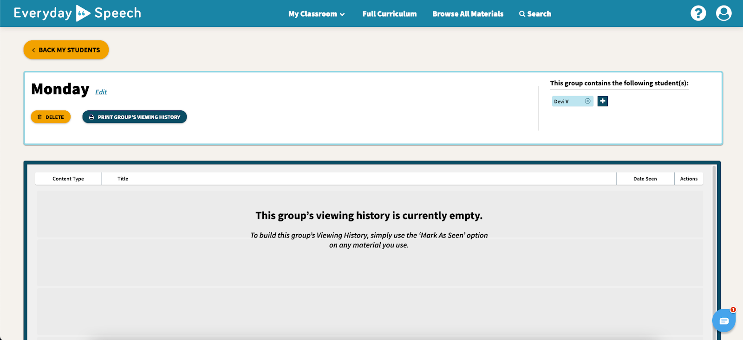Click the Actions column header
This screenshot has width=743, height=340.
click(x=689, y=179)
